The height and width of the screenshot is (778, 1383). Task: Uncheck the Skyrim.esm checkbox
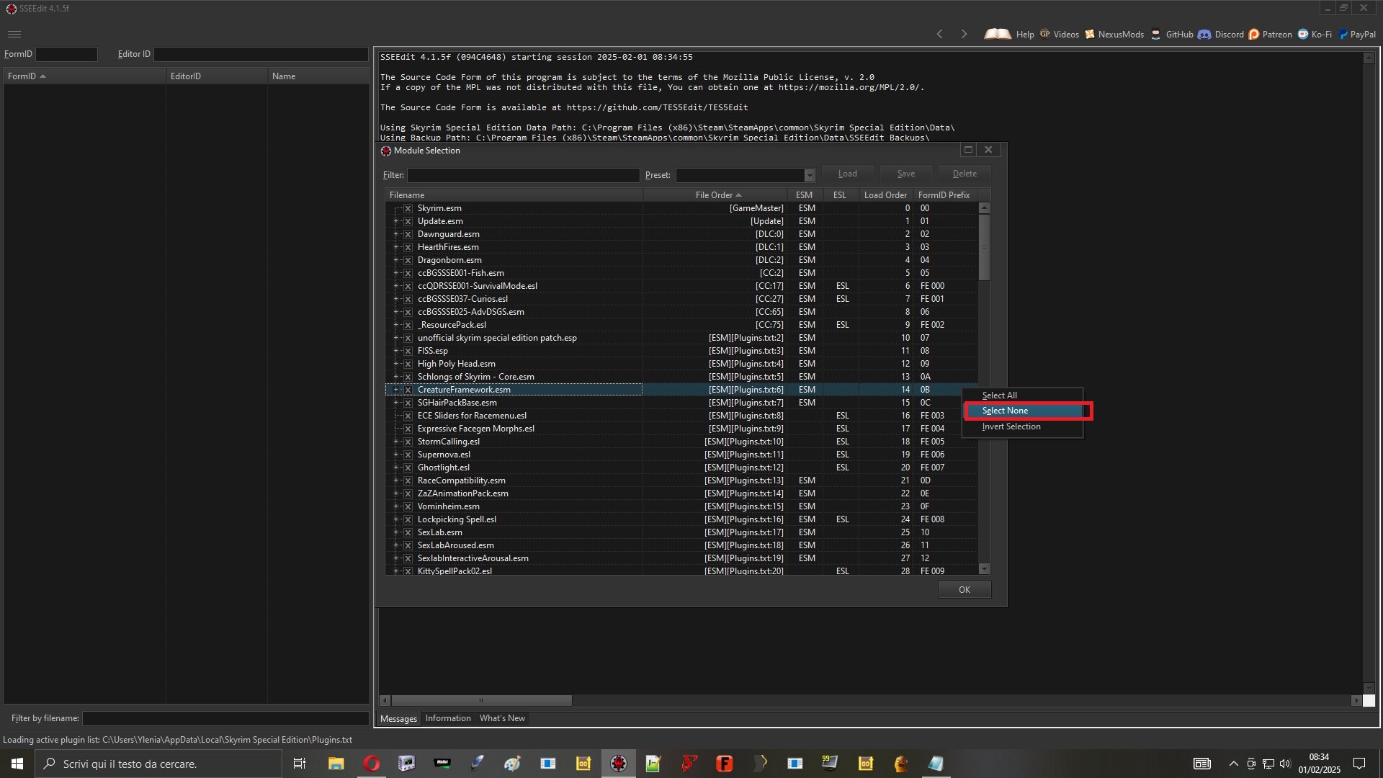pyautogui.click(x=408, y=208)
